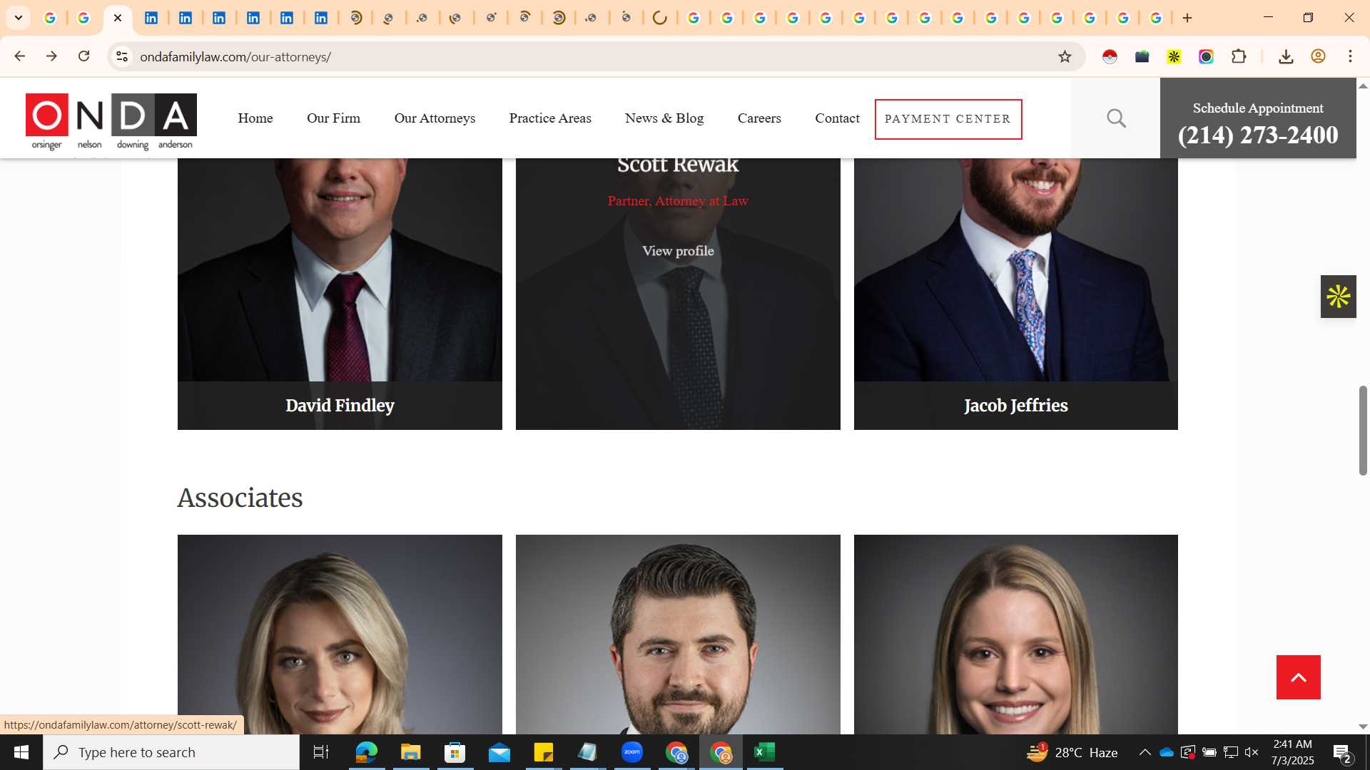Call (214) 273-2400 phone link
This screenshot has width=1370, height=770.
point(1258,135)
